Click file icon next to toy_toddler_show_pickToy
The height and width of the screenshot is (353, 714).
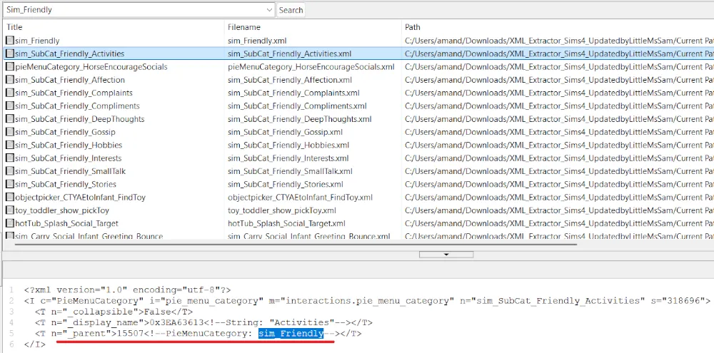click(9, 210)
